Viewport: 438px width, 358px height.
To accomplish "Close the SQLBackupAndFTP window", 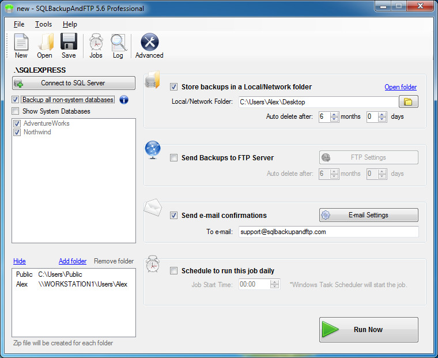I will (x=420, y=6).
